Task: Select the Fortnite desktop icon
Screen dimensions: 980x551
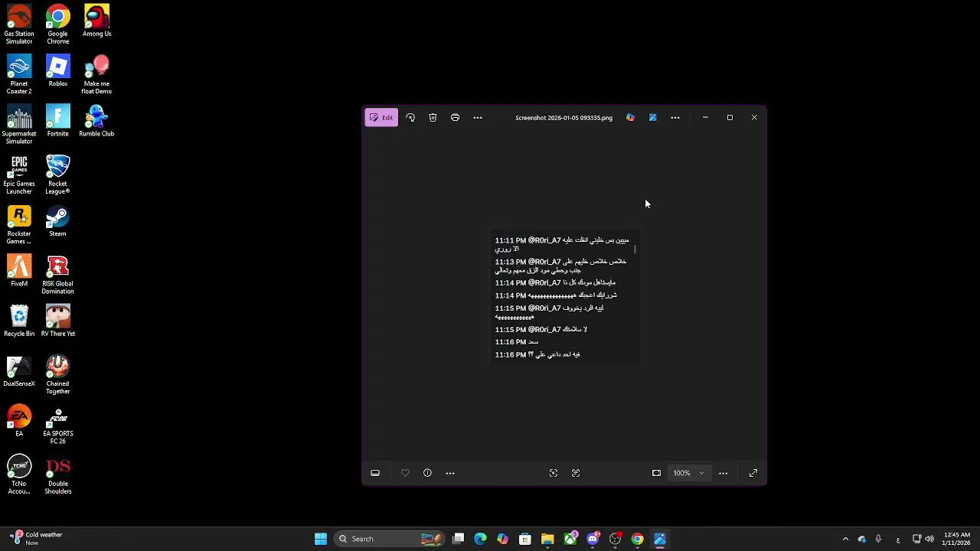Action: [x=57, y=121]
